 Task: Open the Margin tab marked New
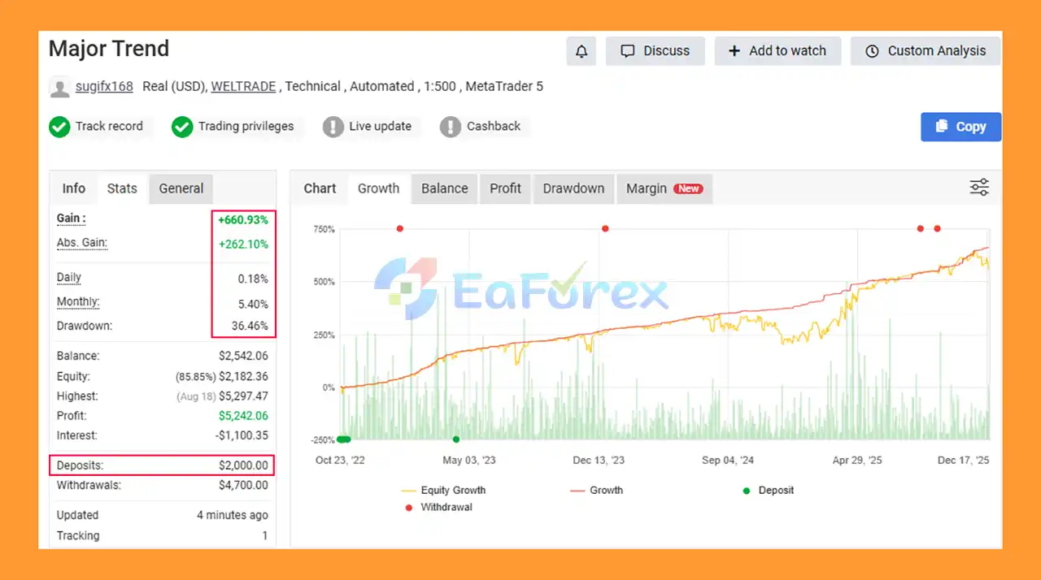pyautogui.click(x=663, y=188)
